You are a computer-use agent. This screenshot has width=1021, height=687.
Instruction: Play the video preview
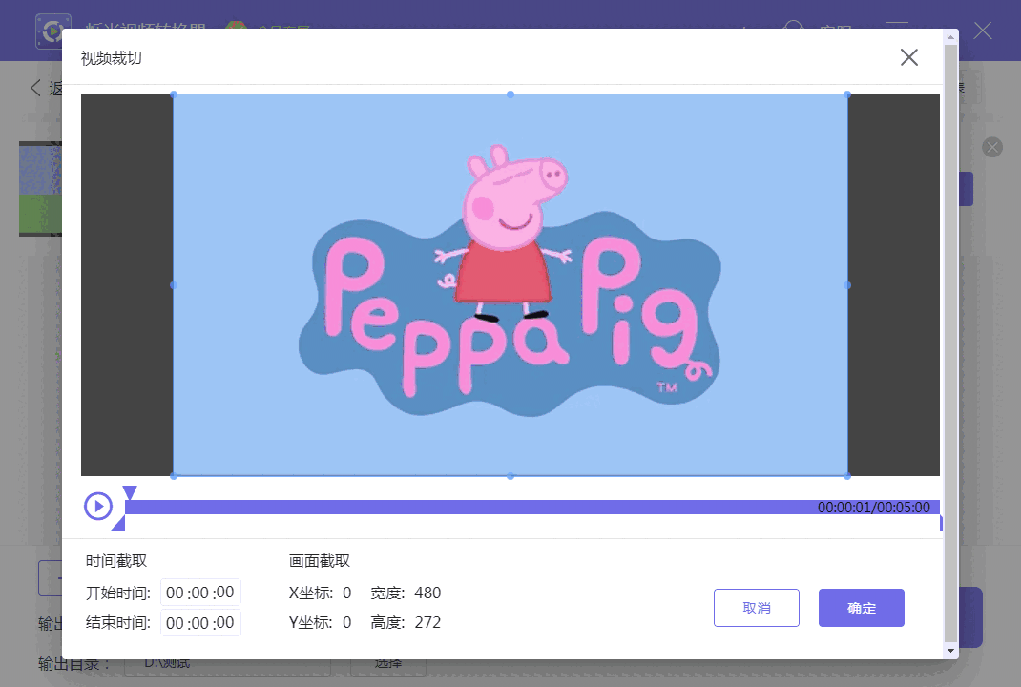point(98,506)
